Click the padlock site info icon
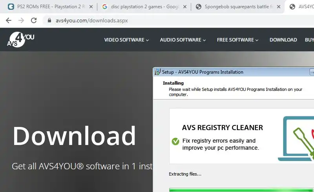314x192 pixels. click(49, 20)
